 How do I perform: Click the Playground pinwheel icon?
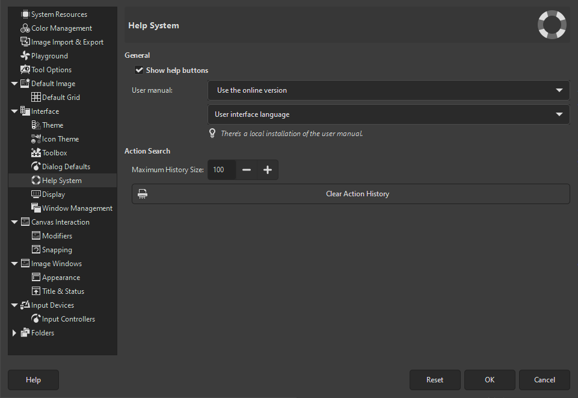pyautogui.click(x=25, y=56)
